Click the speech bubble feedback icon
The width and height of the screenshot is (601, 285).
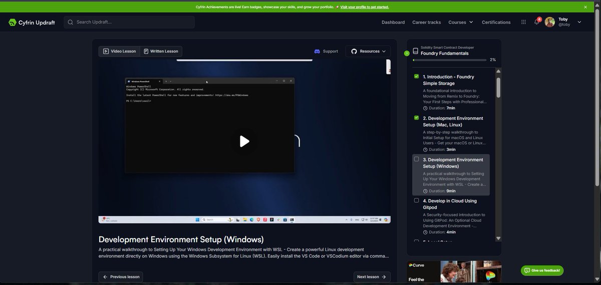[x=527, y=270]
